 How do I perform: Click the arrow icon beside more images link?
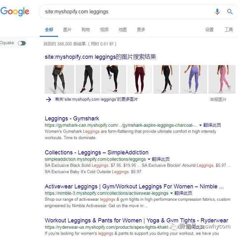pyautogui.click(x=49, y=99)
